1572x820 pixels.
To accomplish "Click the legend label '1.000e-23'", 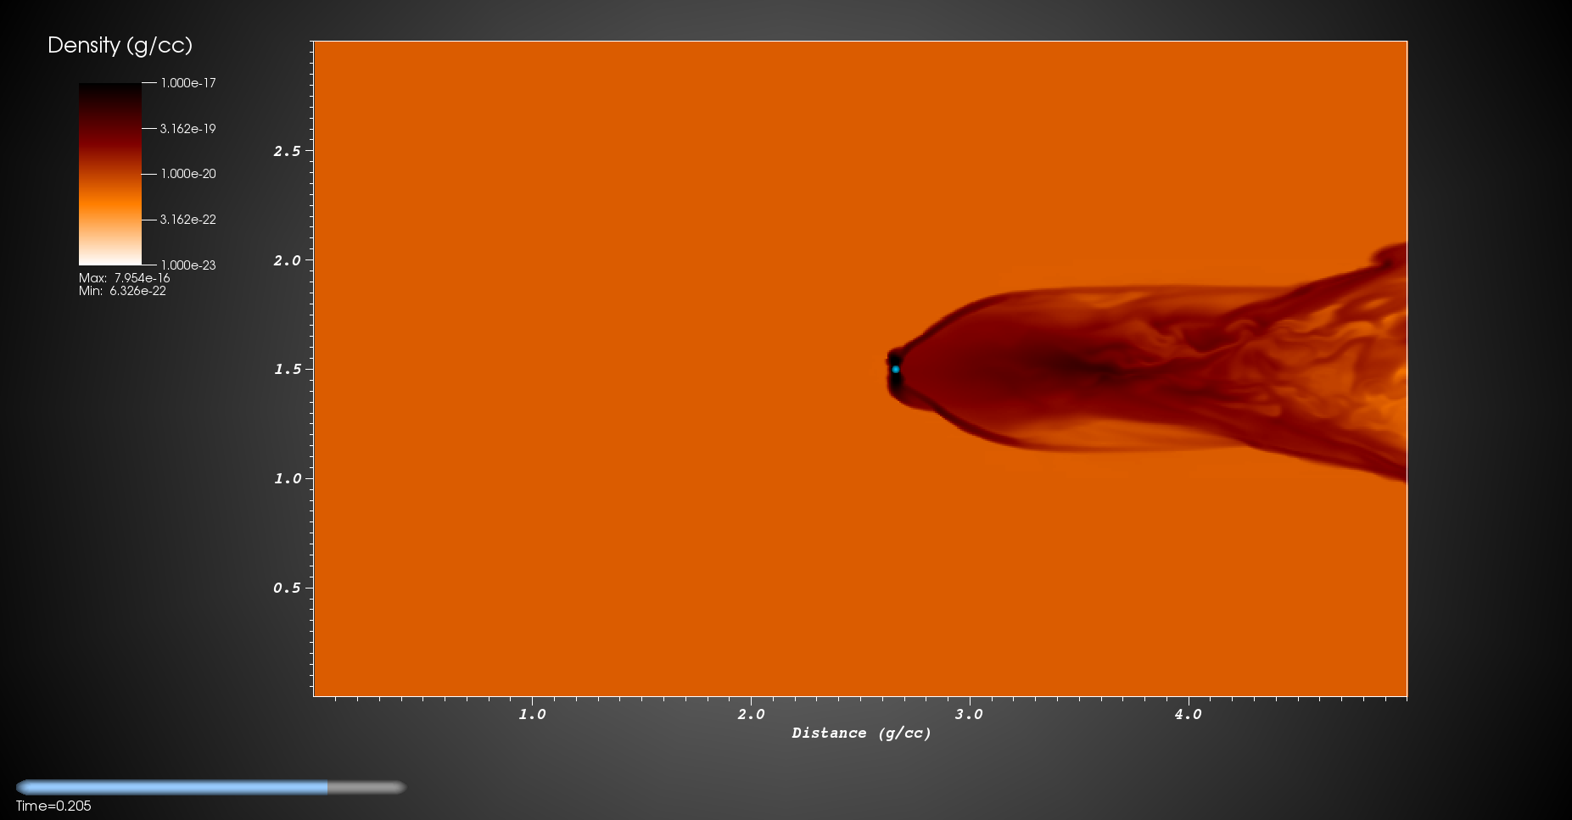I will pos(188,265).
